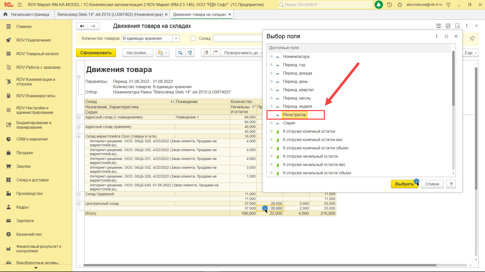Collapse the Склад Ордерный group row

79,194
